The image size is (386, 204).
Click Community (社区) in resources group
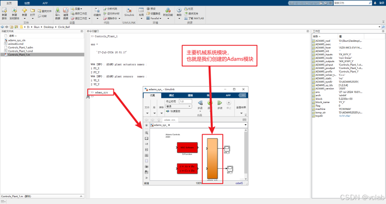coord(189,9)
